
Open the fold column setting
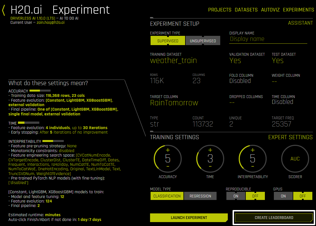coord(240,81)
